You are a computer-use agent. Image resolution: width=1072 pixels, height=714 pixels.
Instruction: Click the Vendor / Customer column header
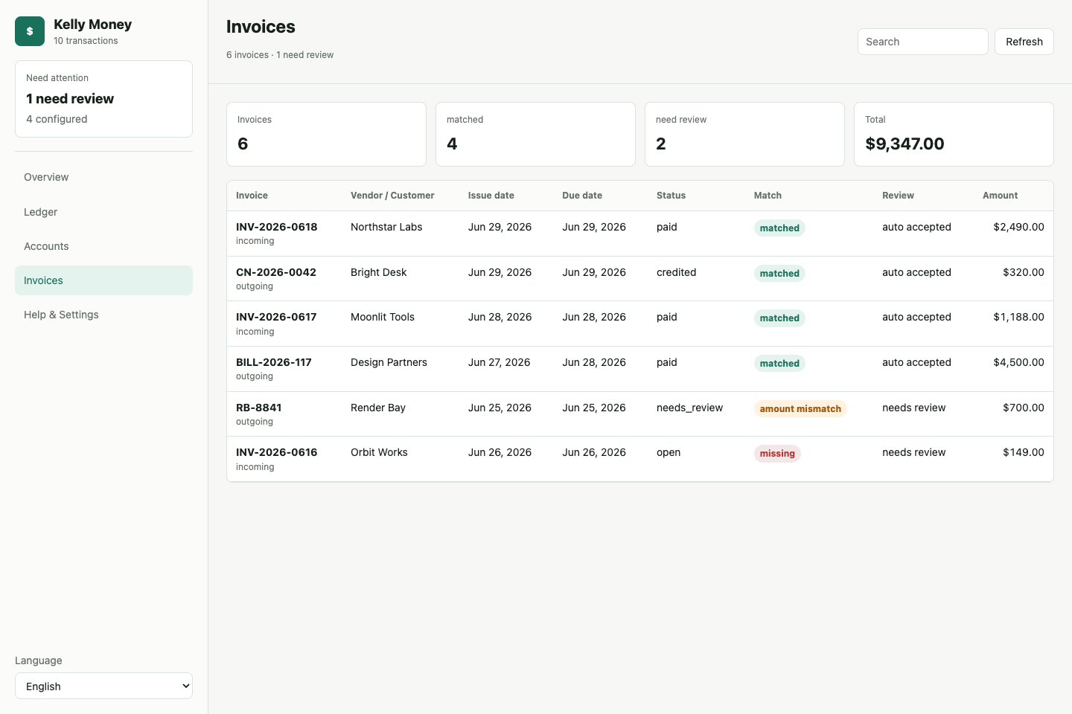[x=392, y=196]
